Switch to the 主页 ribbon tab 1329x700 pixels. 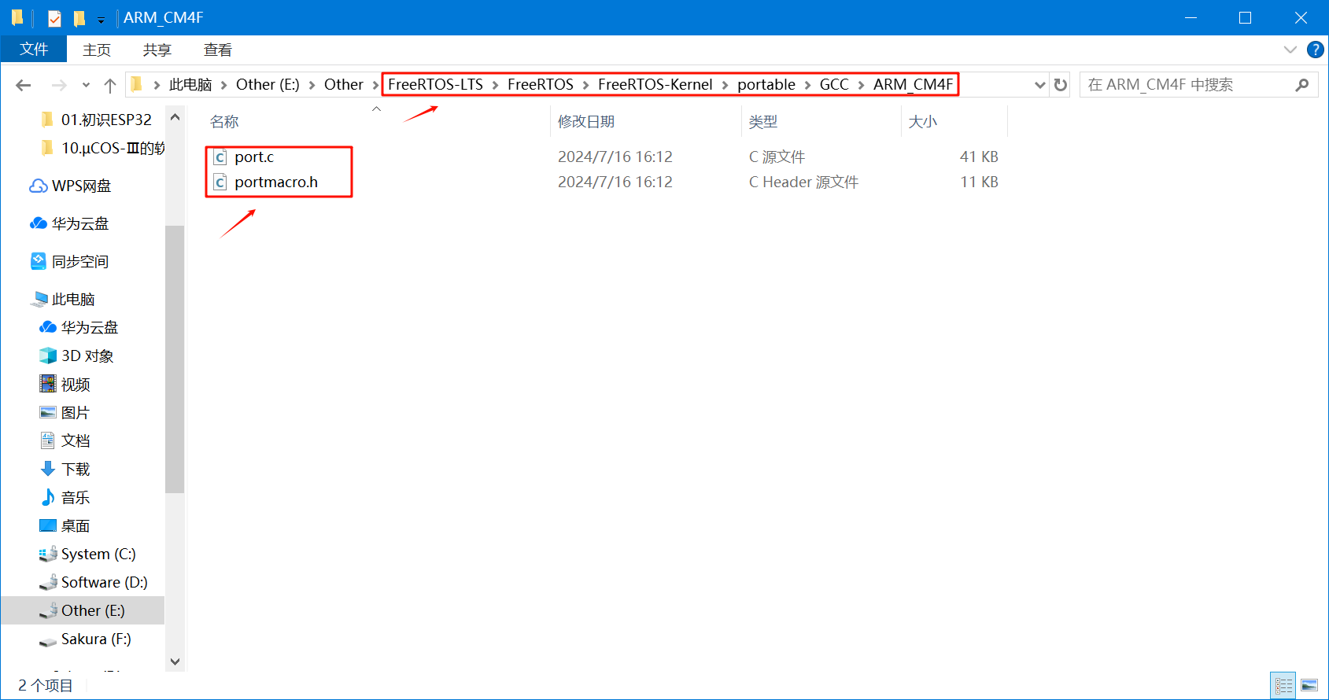97,50
